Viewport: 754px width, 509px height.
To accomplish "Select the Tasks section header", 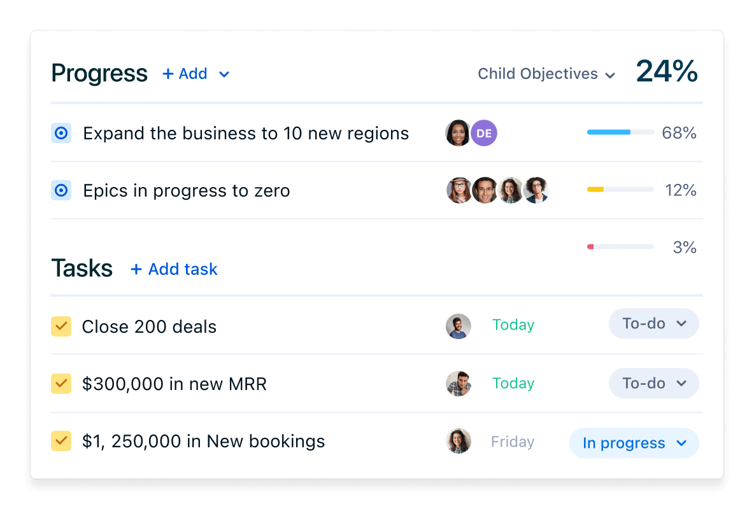I will [x=82, y=268].
